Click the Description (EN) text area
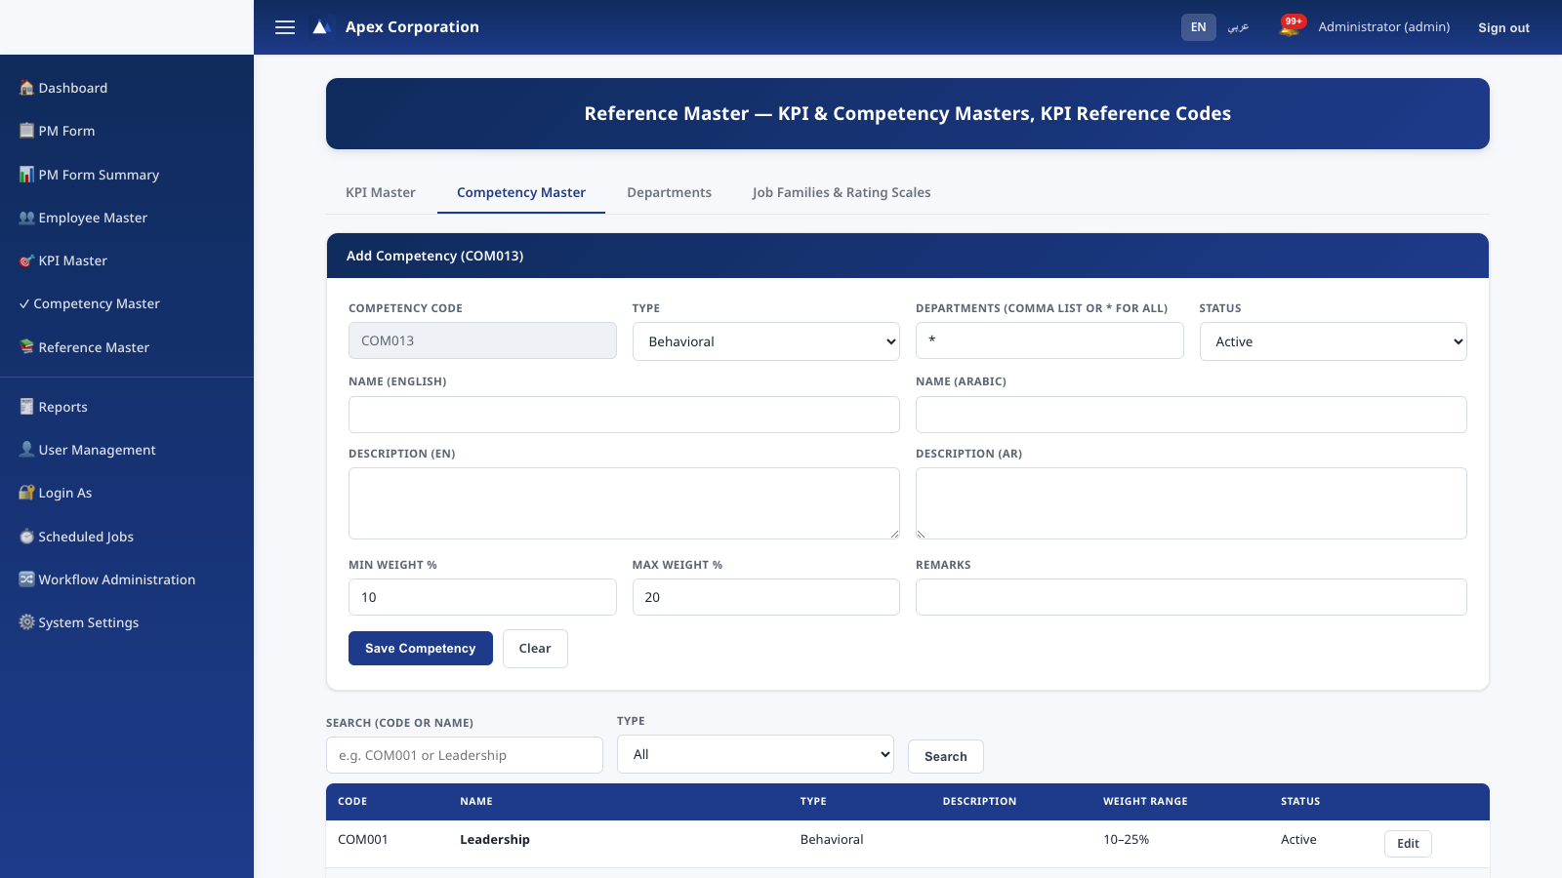 (x=624, y=503)
